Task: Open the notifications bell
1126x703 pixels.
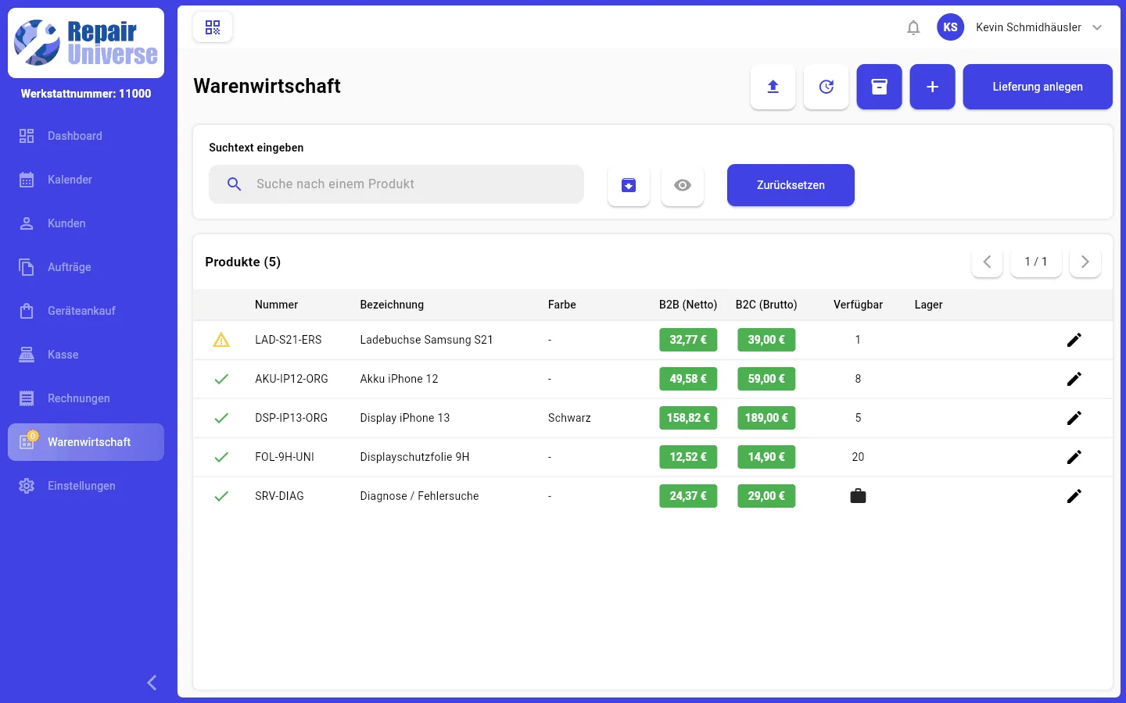Action: click(913, 27)
